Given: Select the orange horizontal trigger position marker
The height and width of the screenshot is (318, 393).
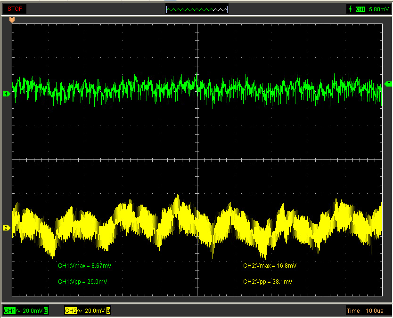Looking at the screenshot, I should tap(12, 20).
